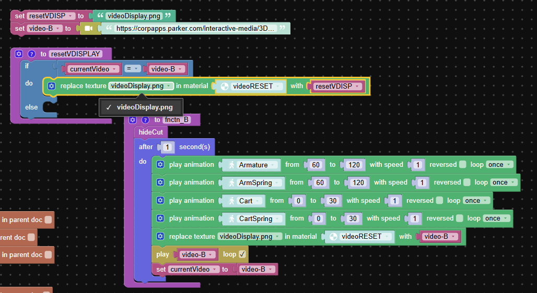Toggle reversed checkbox in Cart animation block
Image resolution: width=537 pixels, height=293 pixels.
(x=439, y=200)
